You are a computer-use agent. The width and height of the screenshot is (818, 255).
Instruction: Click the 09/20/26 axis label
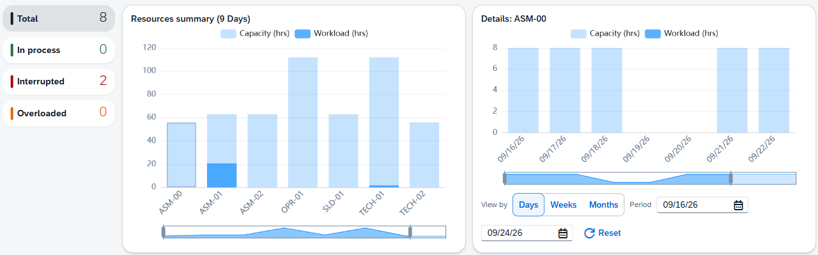coord(678,149)
